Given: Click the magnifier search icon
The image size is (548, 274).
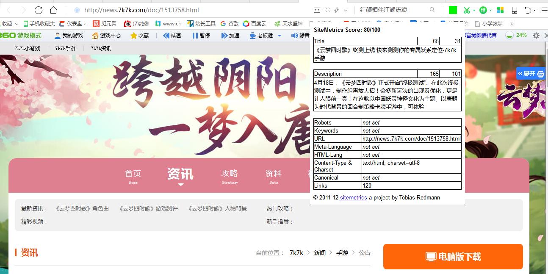Looking at the screenshot, I should tap(432, 10).
